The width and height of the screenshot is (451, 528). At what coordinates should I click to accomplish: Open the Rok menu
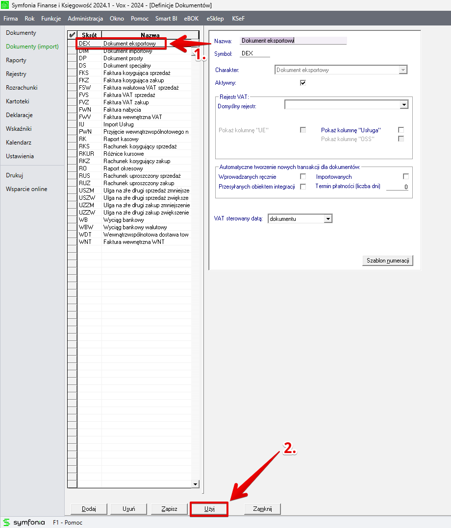pos(30,19)
